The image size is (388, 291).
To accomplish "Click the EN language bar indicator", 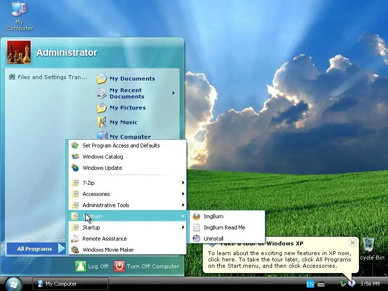I will pos(310,284).
